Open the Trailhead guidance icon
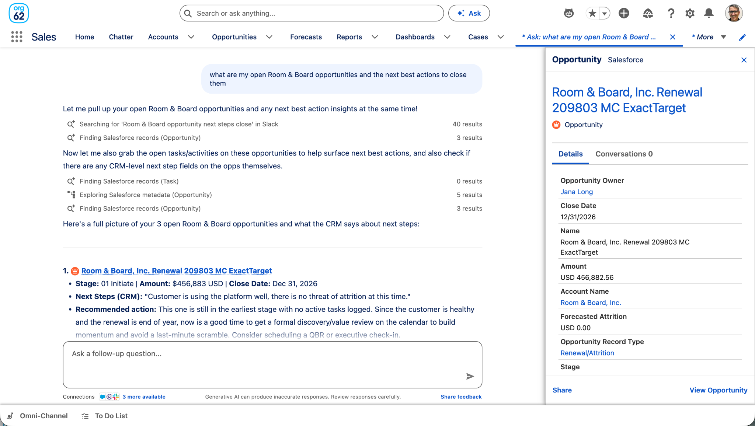 [648, 13]
